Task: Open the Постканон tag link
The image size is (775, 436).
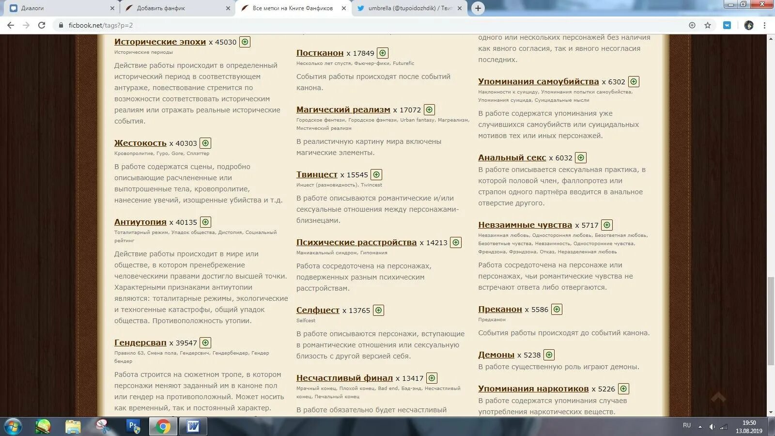Action: coord(320,53)
